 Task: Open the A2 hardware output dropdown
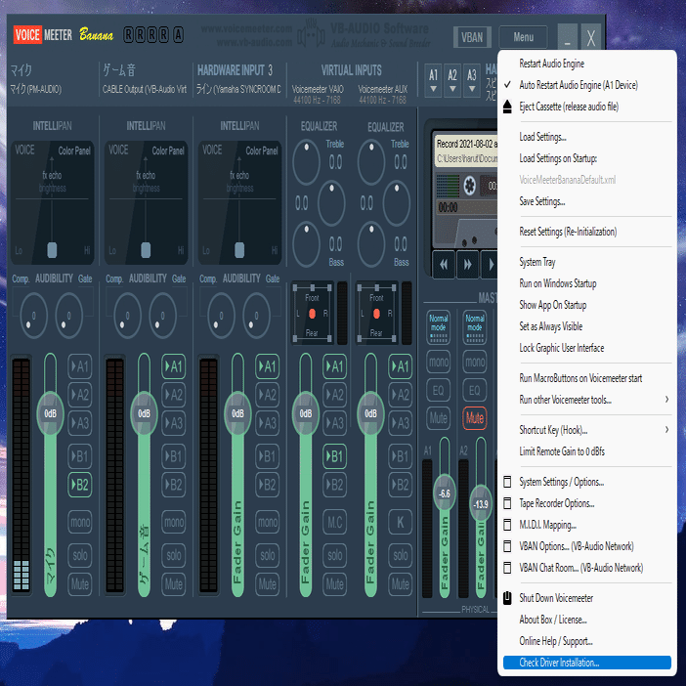pyautogui.click(x=452, y=80)
